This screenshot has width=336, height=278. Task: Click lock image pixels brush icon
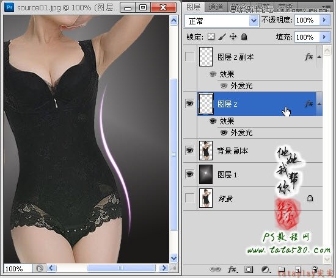click(222, 37)
